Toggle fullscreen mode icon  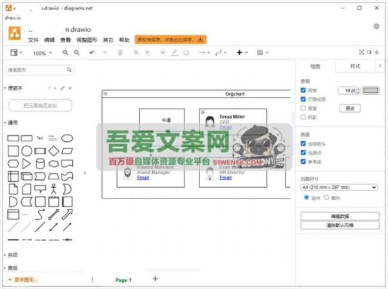[x=362, y=52]
